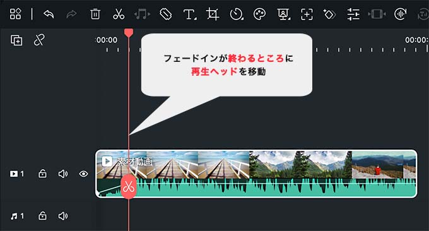The image size is (429, 231).
Task: Click the 00:00 timecode on ruler
Action: 107,40
